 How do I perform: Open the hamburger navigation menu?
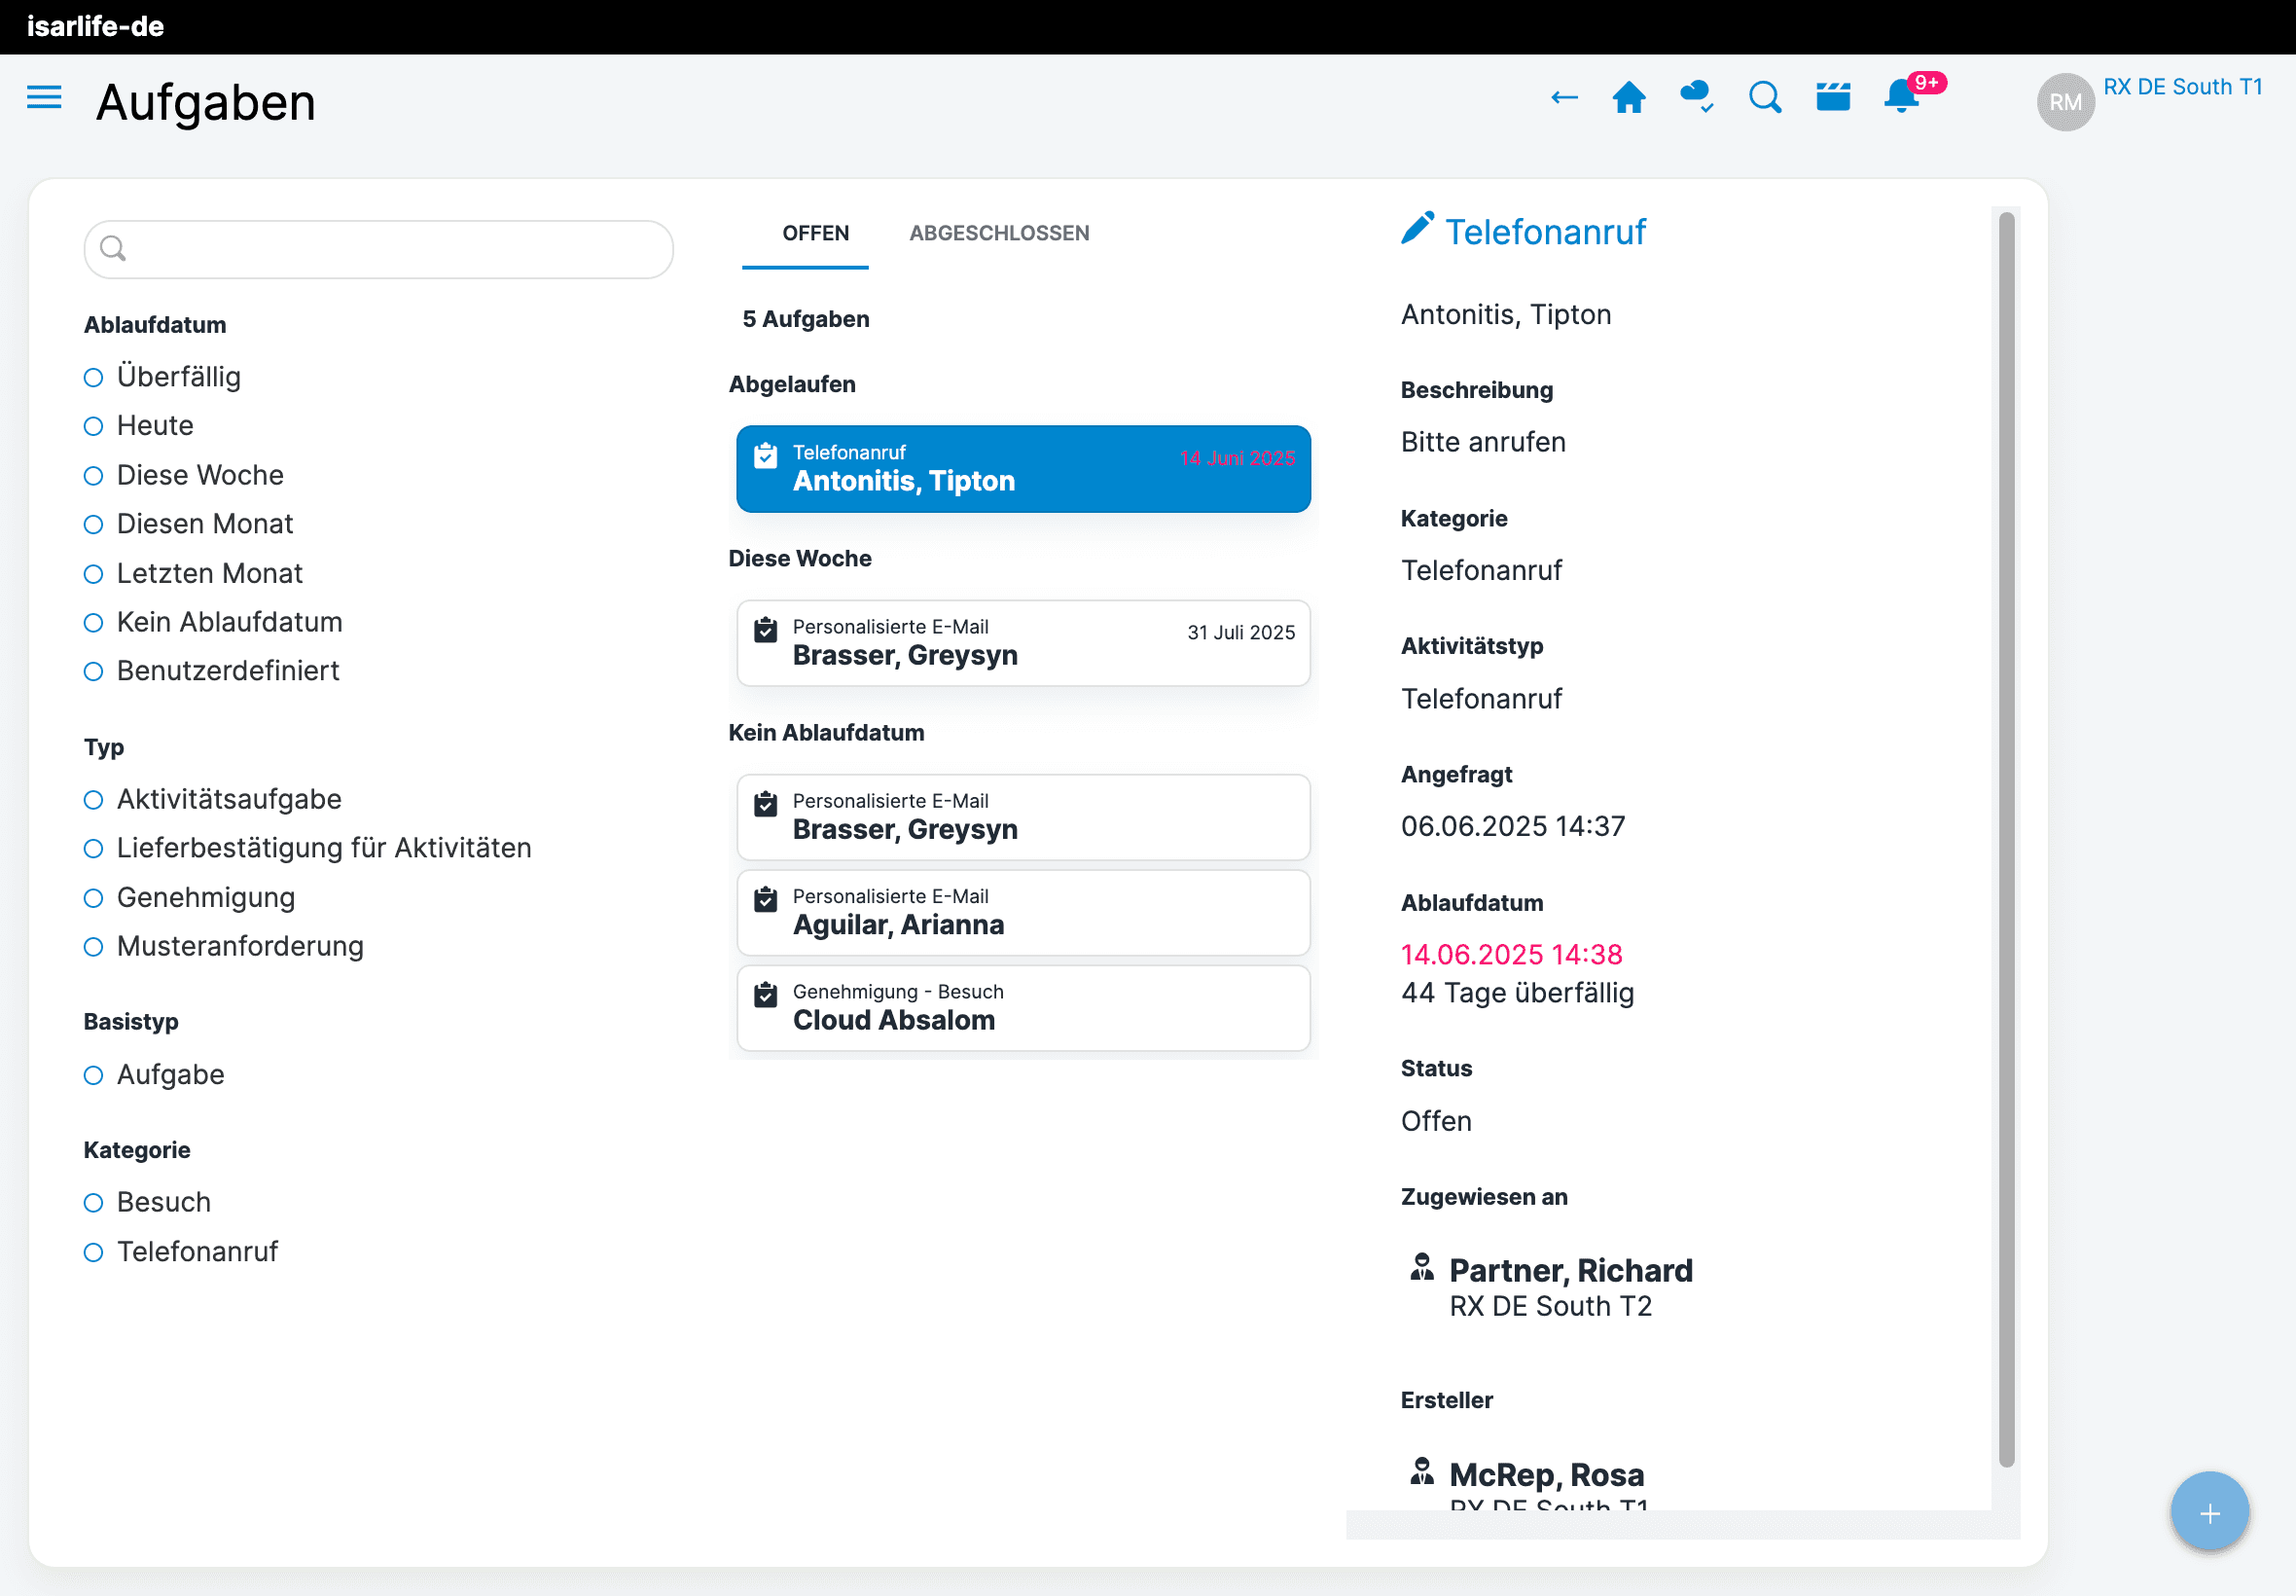[x=44, y=98]
